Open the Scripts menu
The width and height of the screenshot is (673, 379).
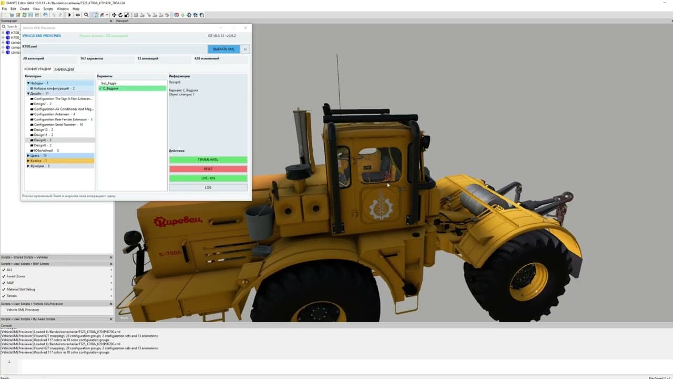[x=48, y=9]
